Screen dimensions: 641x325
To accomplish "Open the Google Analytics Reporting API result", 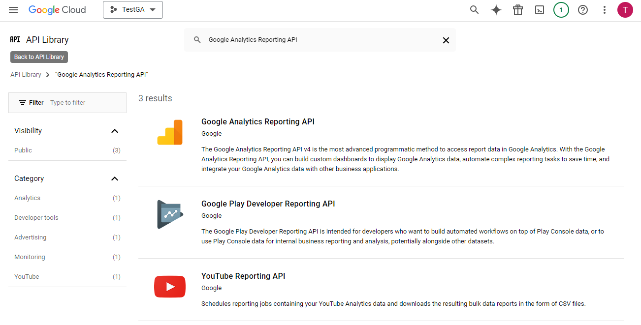I will [x=257, y=122].
